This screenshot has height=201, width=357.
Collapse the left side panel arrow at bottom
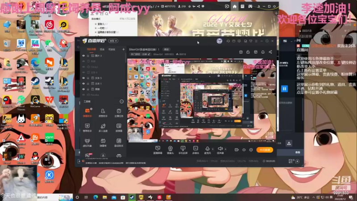pos(79,161)
